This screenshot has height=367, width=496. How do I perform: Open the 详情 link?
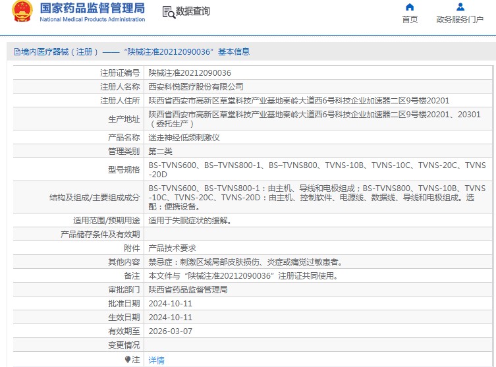156,360
